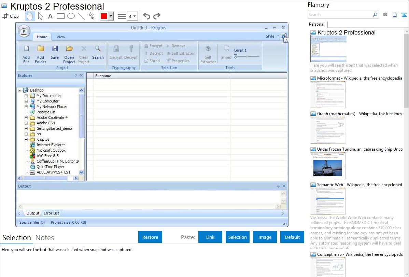The width and height of the screenshot is (409, 277).
Task: Click the Clear Project icon
Action: (83, 49)
